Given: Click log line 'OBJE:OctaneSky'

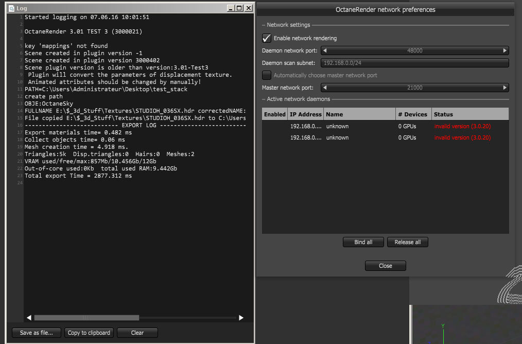Looking at the screenshot, I should point(48,104).
